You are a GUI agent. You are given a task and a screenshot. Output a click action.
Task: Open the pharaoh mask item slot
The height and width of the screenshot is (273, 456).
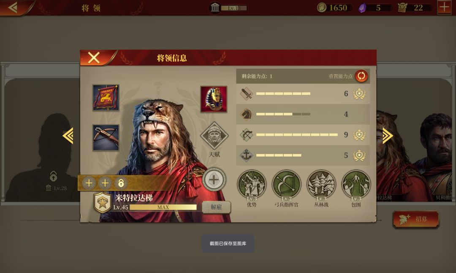pyautogui.click(x=214, y=99)
